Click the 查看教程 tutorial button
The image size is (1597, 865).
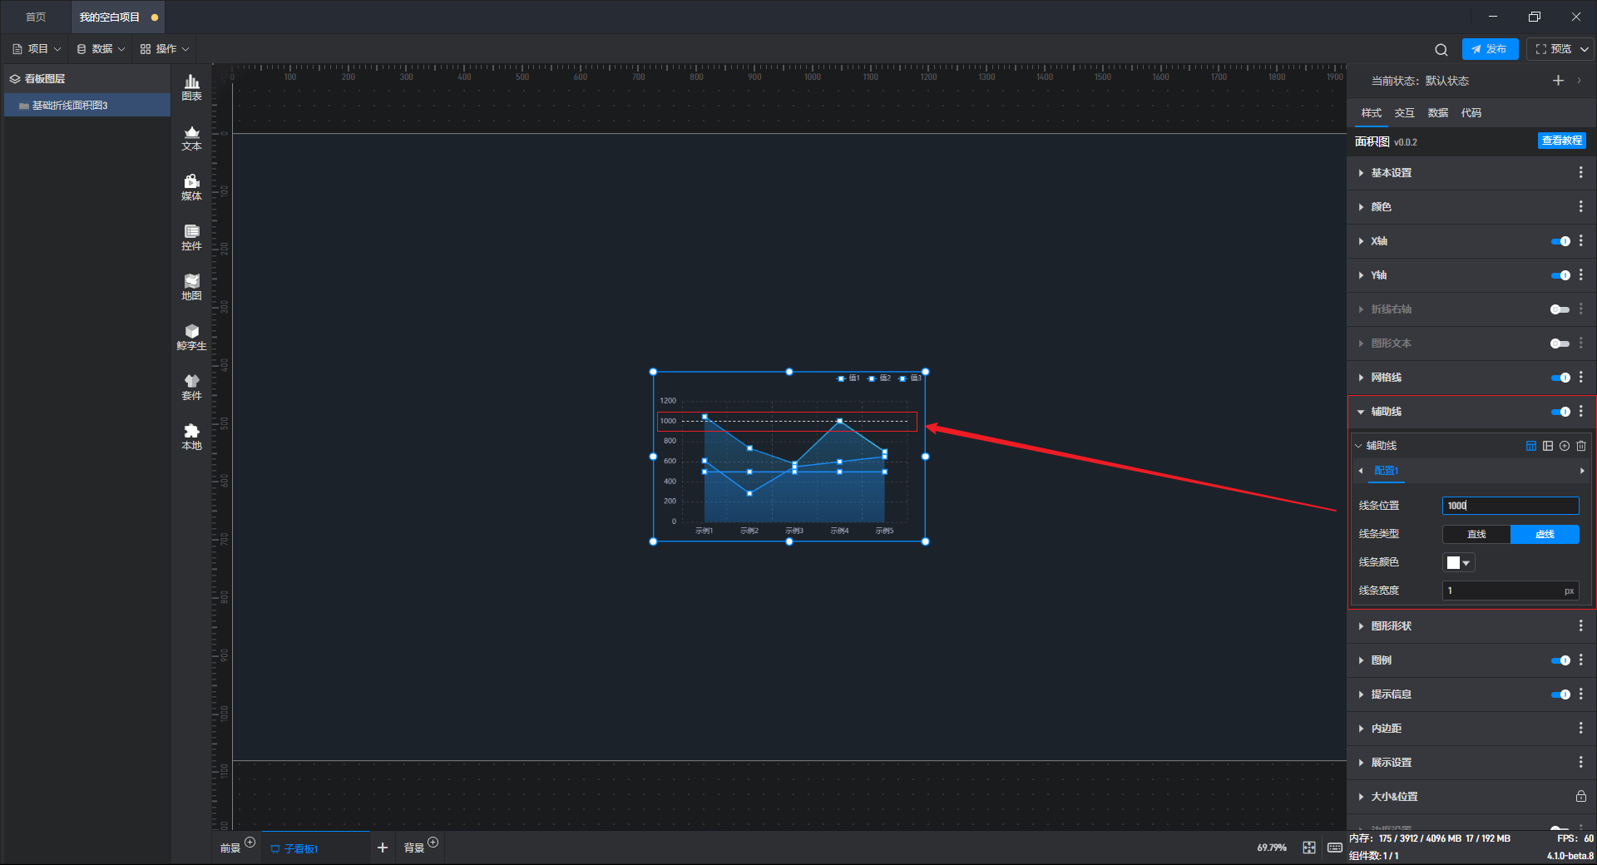[1561, 141]
